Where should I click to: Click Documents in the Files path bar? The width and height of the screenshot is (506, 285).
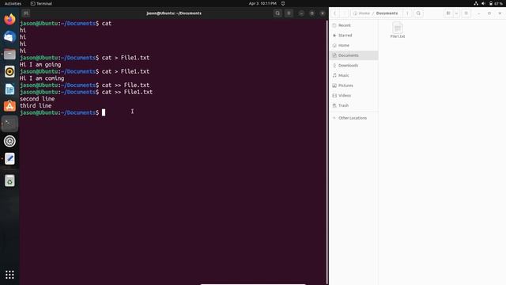coord(387,13)
